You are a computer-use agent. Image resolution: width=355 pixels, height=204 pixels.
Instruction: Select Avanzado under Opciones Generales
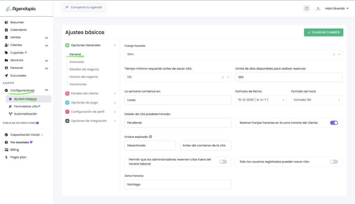pyautogui.click(x=77, y=62)
